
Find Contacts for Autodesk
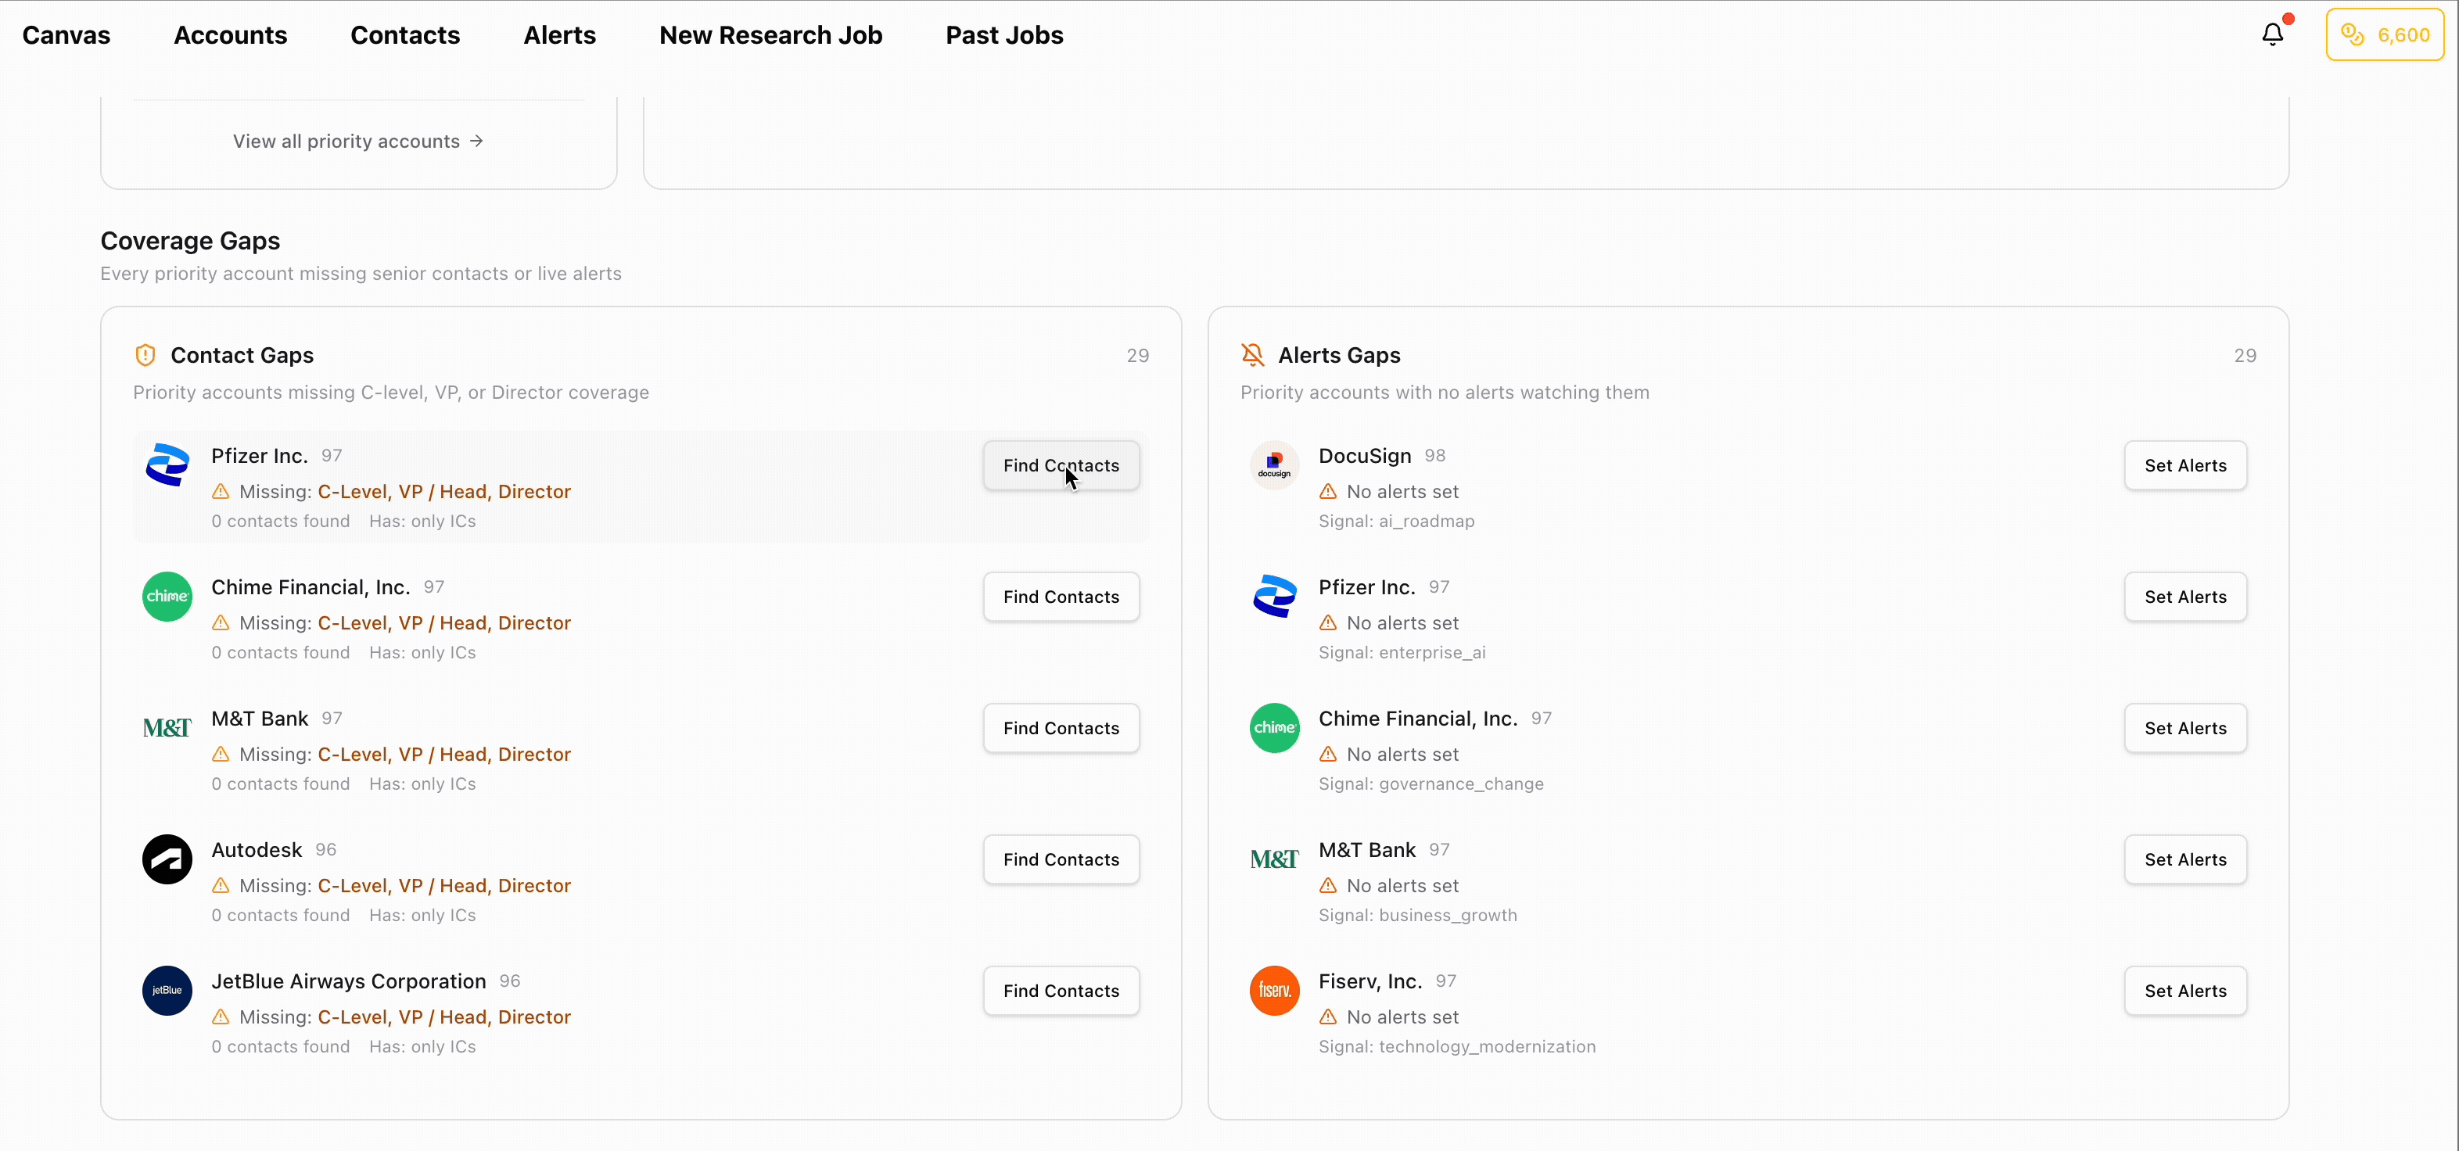pos(1061,859)
